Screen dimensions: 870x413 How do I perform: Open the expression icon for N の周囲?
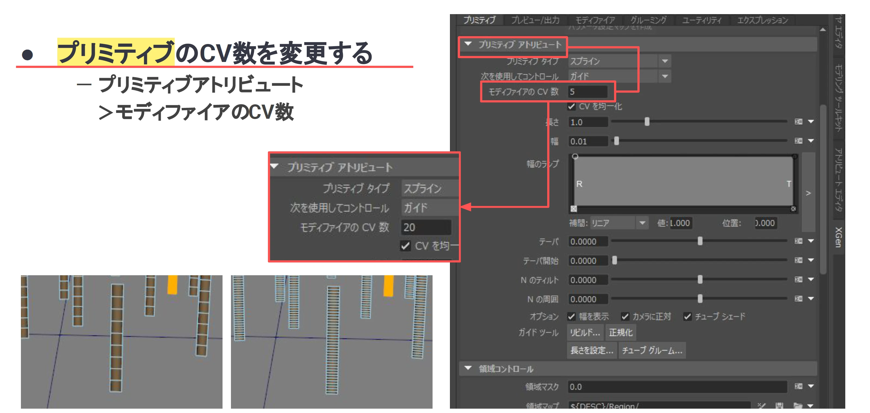[x=798, y=299]
